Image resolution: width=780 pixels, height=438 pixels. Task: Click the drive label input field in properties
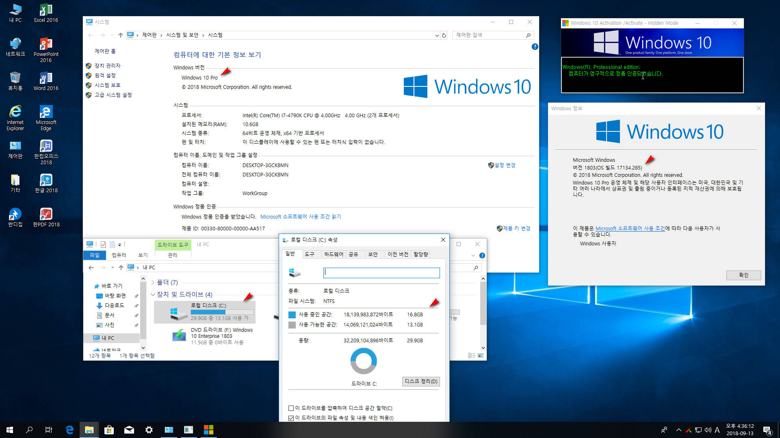pyautogui.click(x=381, y=273)
